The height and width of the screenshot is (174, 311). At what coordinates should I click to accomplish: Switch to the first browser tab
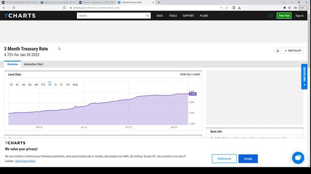(x=19, y=2)
